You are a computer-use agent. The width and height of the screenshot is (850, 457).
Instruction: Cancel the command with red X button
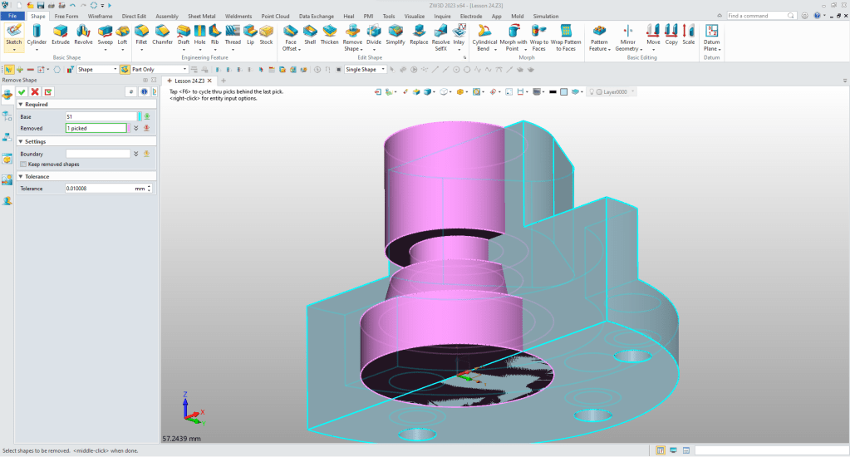[x=35, y=91]
